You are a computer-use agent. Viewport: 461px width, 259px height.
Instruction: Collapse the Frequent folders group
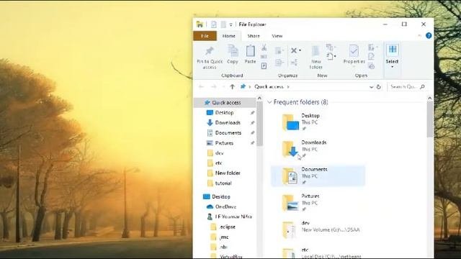(x=269, y=102)
